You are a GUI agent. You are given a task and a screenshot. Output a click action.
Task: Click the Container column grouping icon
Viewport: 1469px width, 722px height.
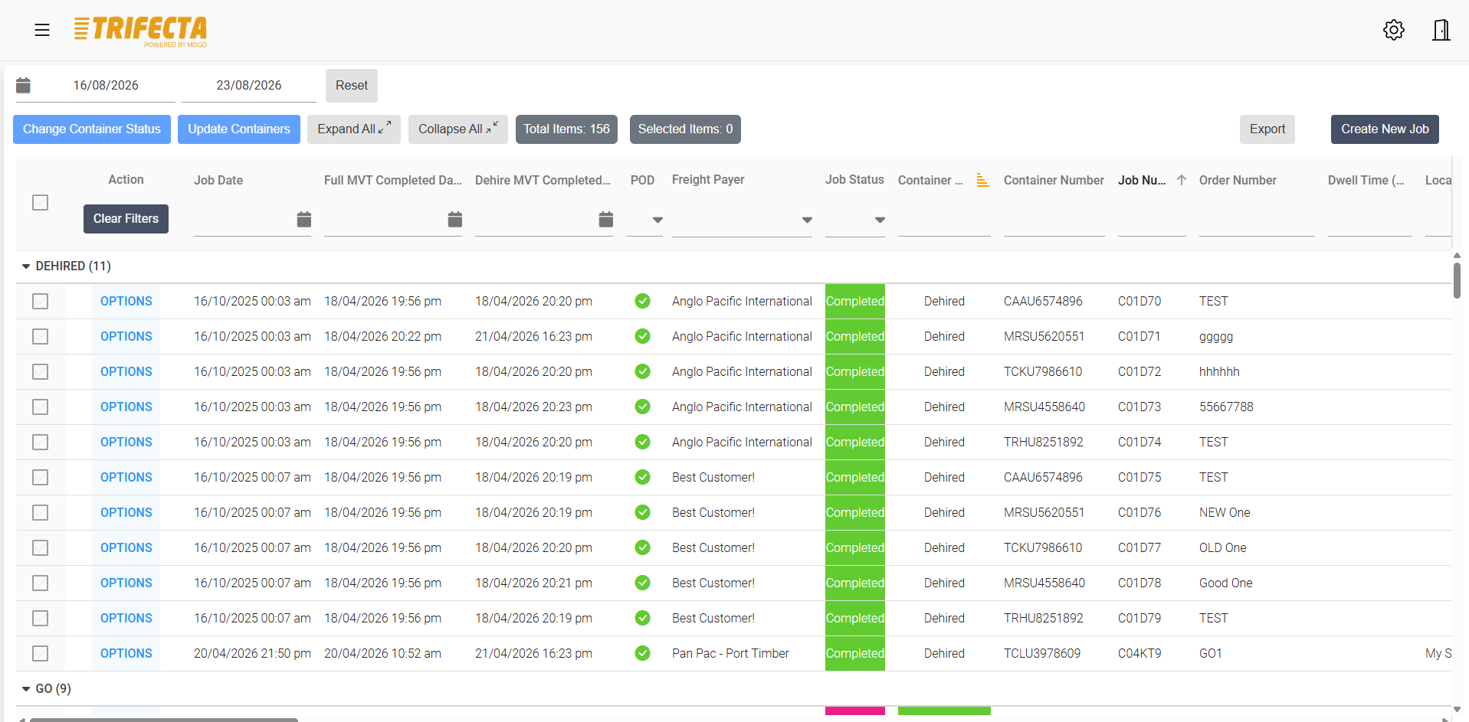coord(982,181)
